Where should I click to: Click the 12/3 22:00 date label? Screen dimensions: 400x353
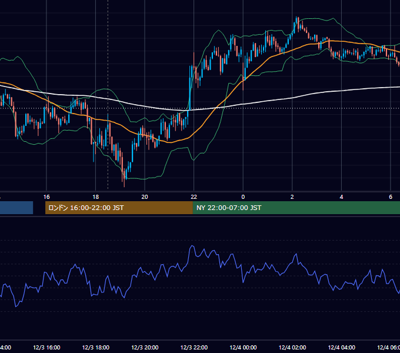[194, 347]
